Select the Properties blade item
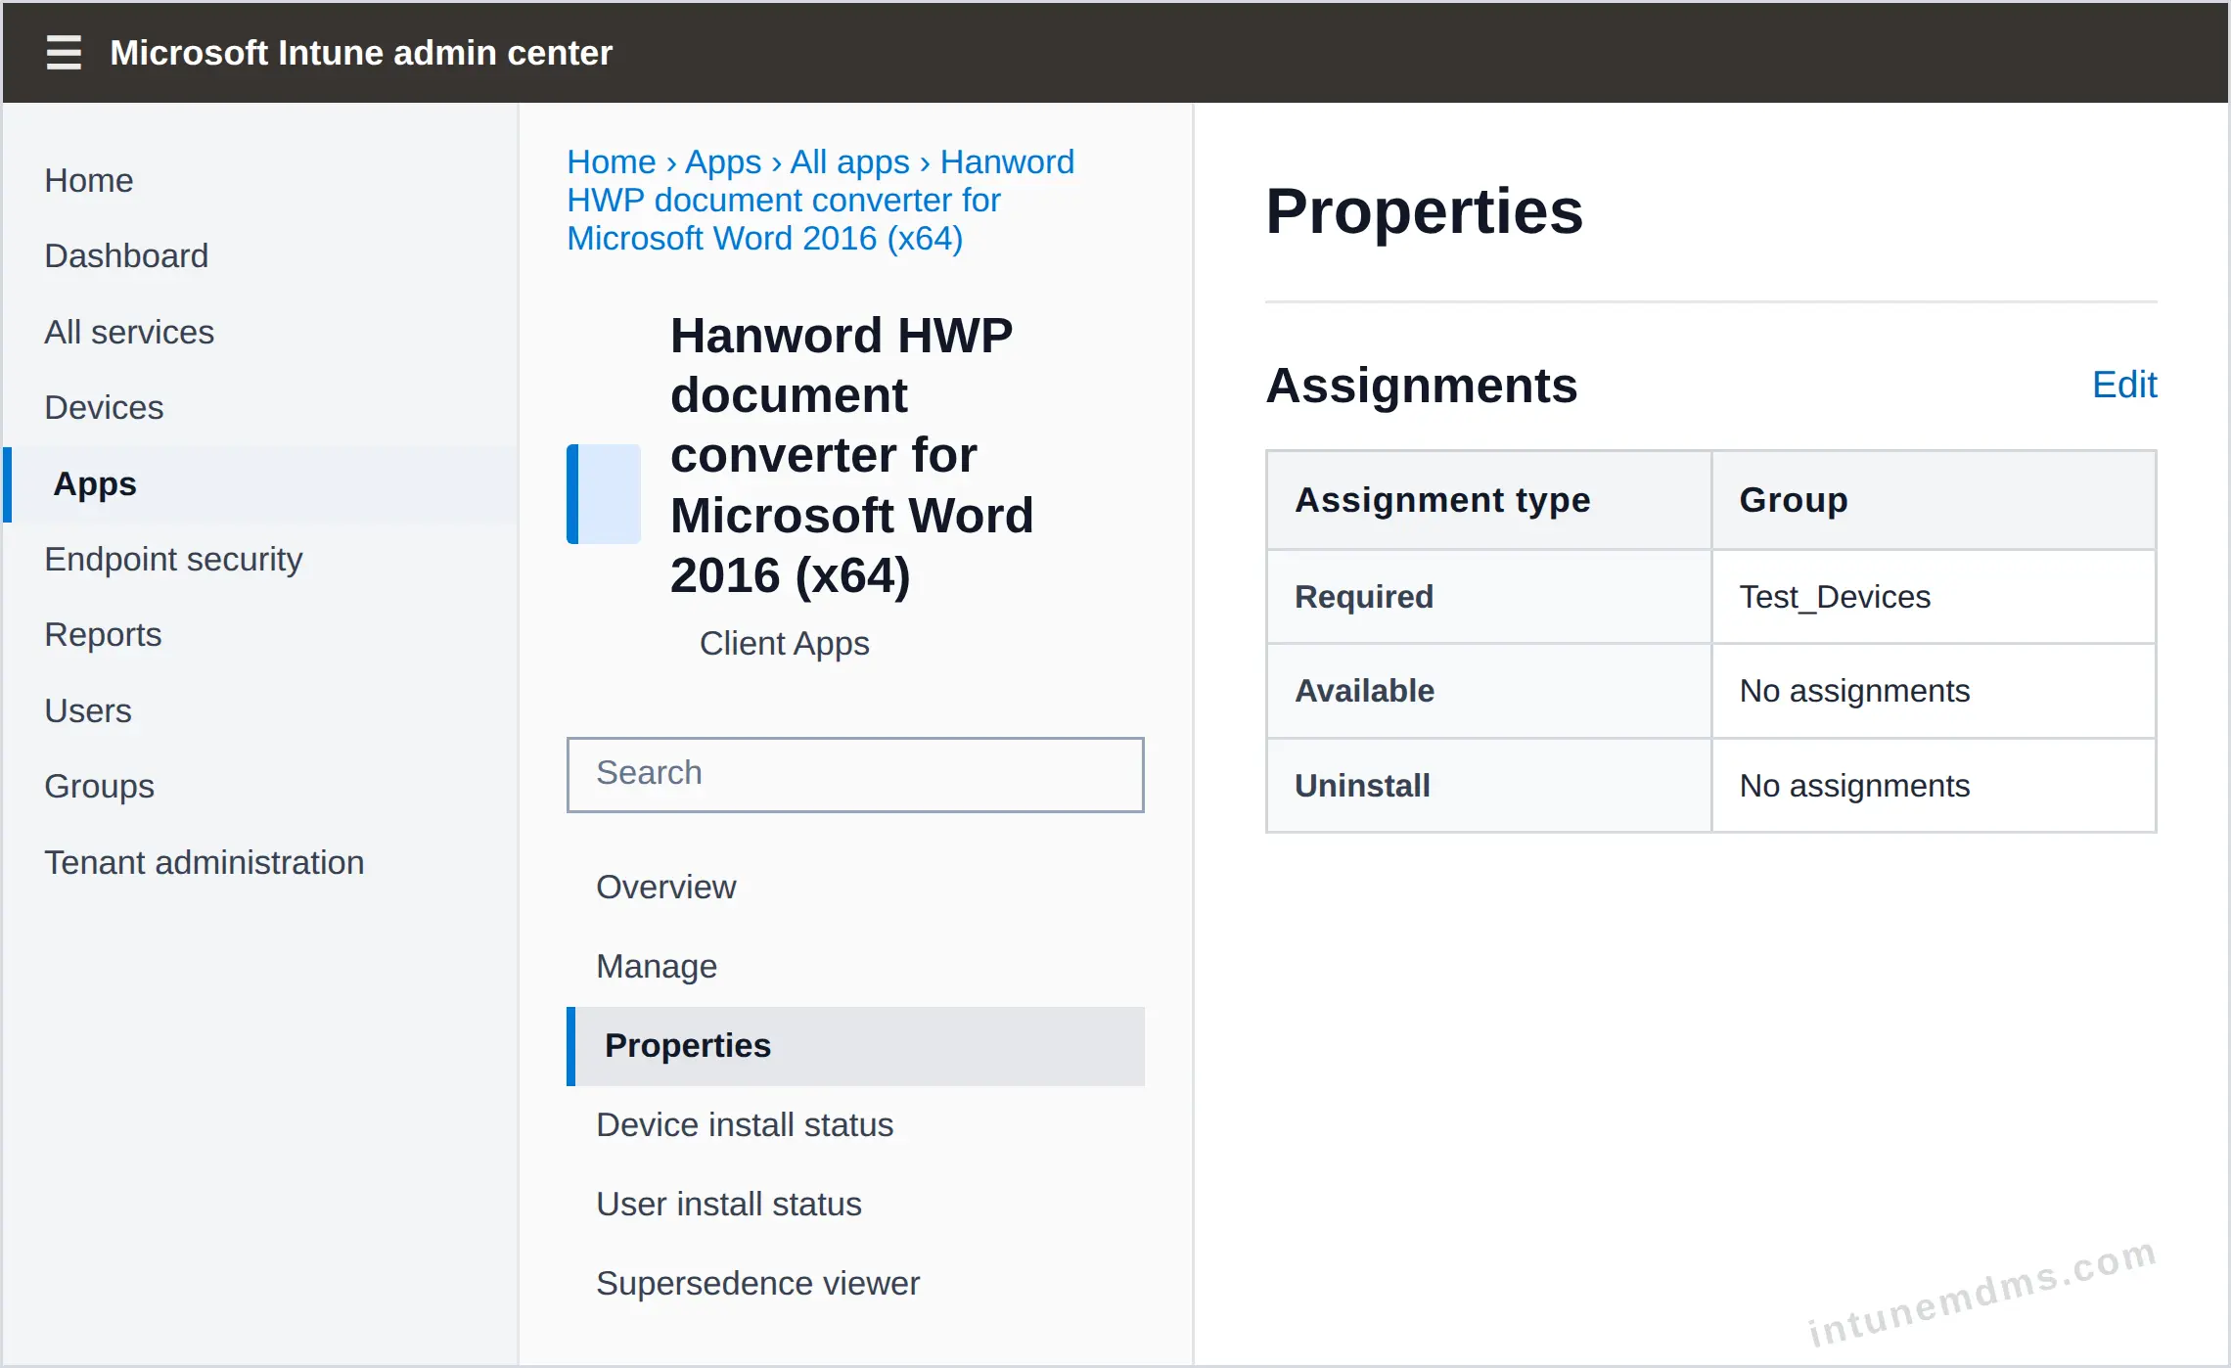Screen dimensions: 2231x1368 pos(856,1046)
